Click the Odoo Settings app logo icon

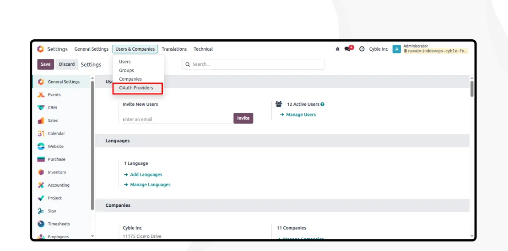(x=40, y=49)
